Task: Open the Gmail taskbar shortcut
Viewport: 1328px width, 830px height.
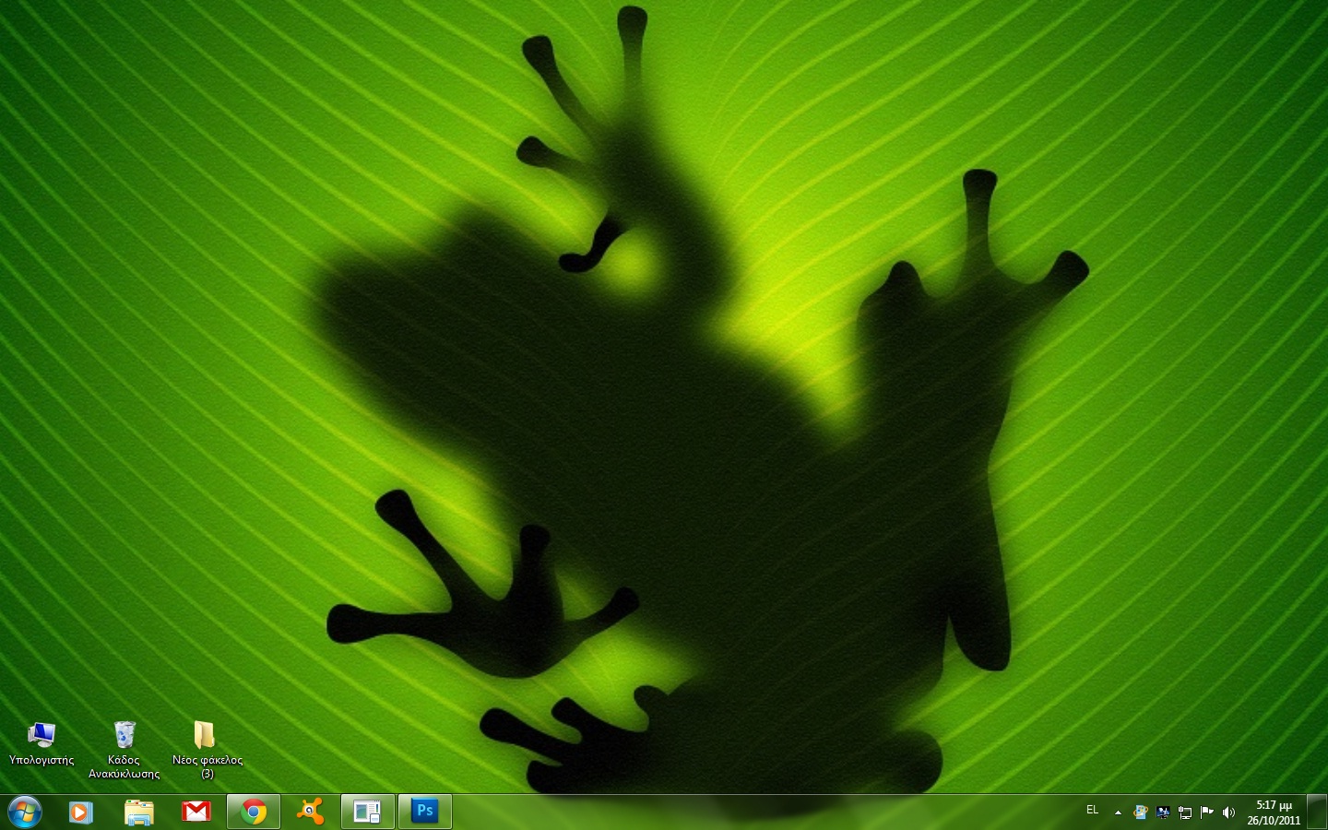Action: click(196, 812)
